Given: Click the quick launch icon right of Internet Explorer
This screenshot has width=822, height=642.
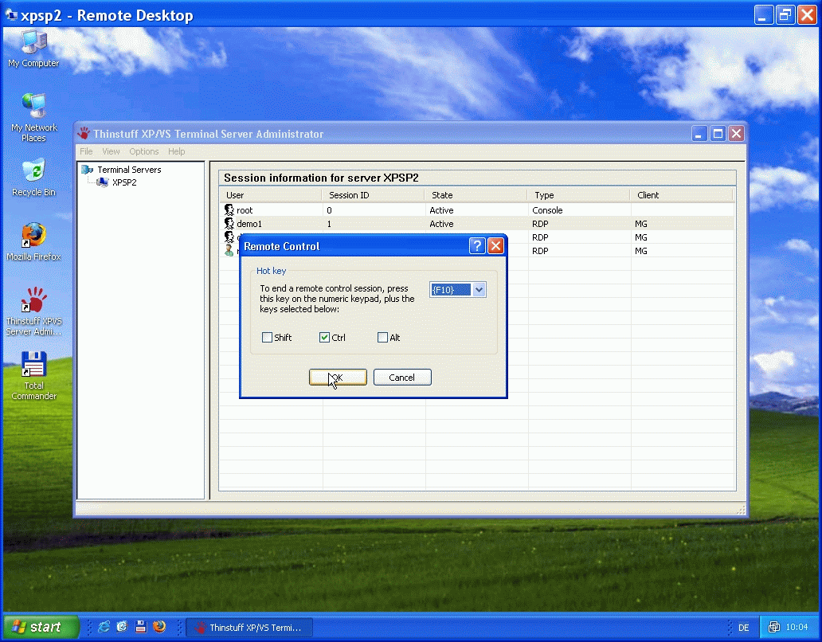Looking at the screenshot, I should [122, 627].
